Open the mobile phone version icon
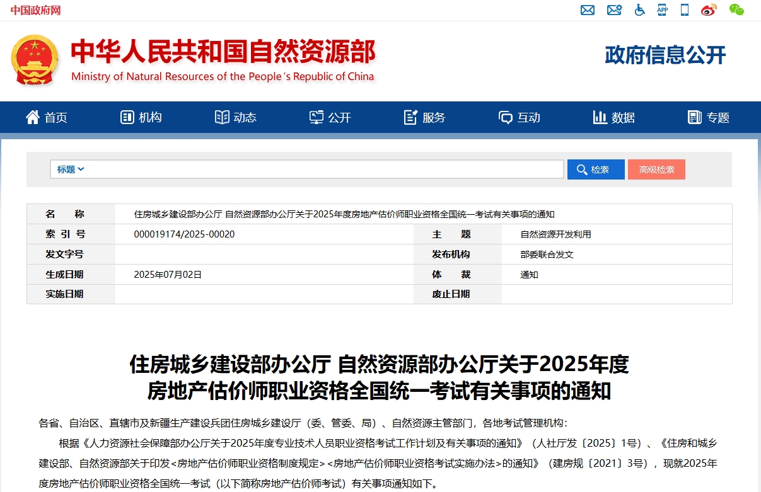This screenshot has height=492, width=761. 685,10
